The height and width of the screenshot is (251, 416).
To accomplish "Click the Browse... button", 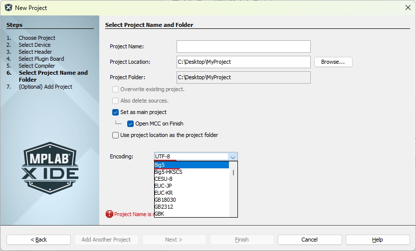I will click(333, 62).
